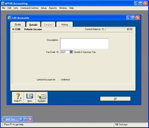
Task: Click the Bill Test.myo status bar entry
Action: pyautogui.click(x=121, y=125)
